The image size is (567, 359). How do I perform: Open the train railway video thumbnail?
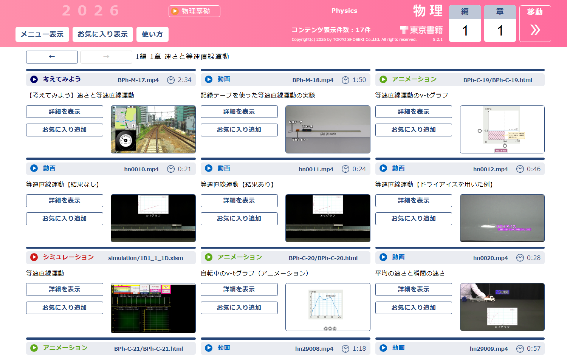[x=153, y=129]
